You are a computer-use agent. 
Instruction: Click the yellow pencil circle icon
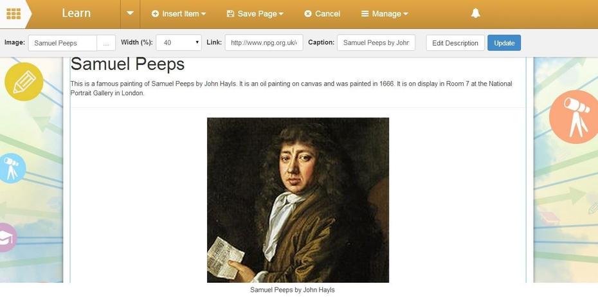[x=24, y=82]
